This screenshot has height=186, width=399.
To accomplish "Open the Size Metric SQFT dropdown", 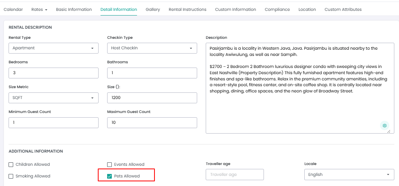I will [x=54, y=98].
